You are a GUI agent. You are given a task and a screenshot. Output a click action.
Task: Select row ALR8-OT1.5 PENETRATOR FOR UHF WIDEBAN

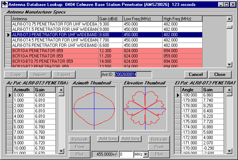(x=107, y=29)
